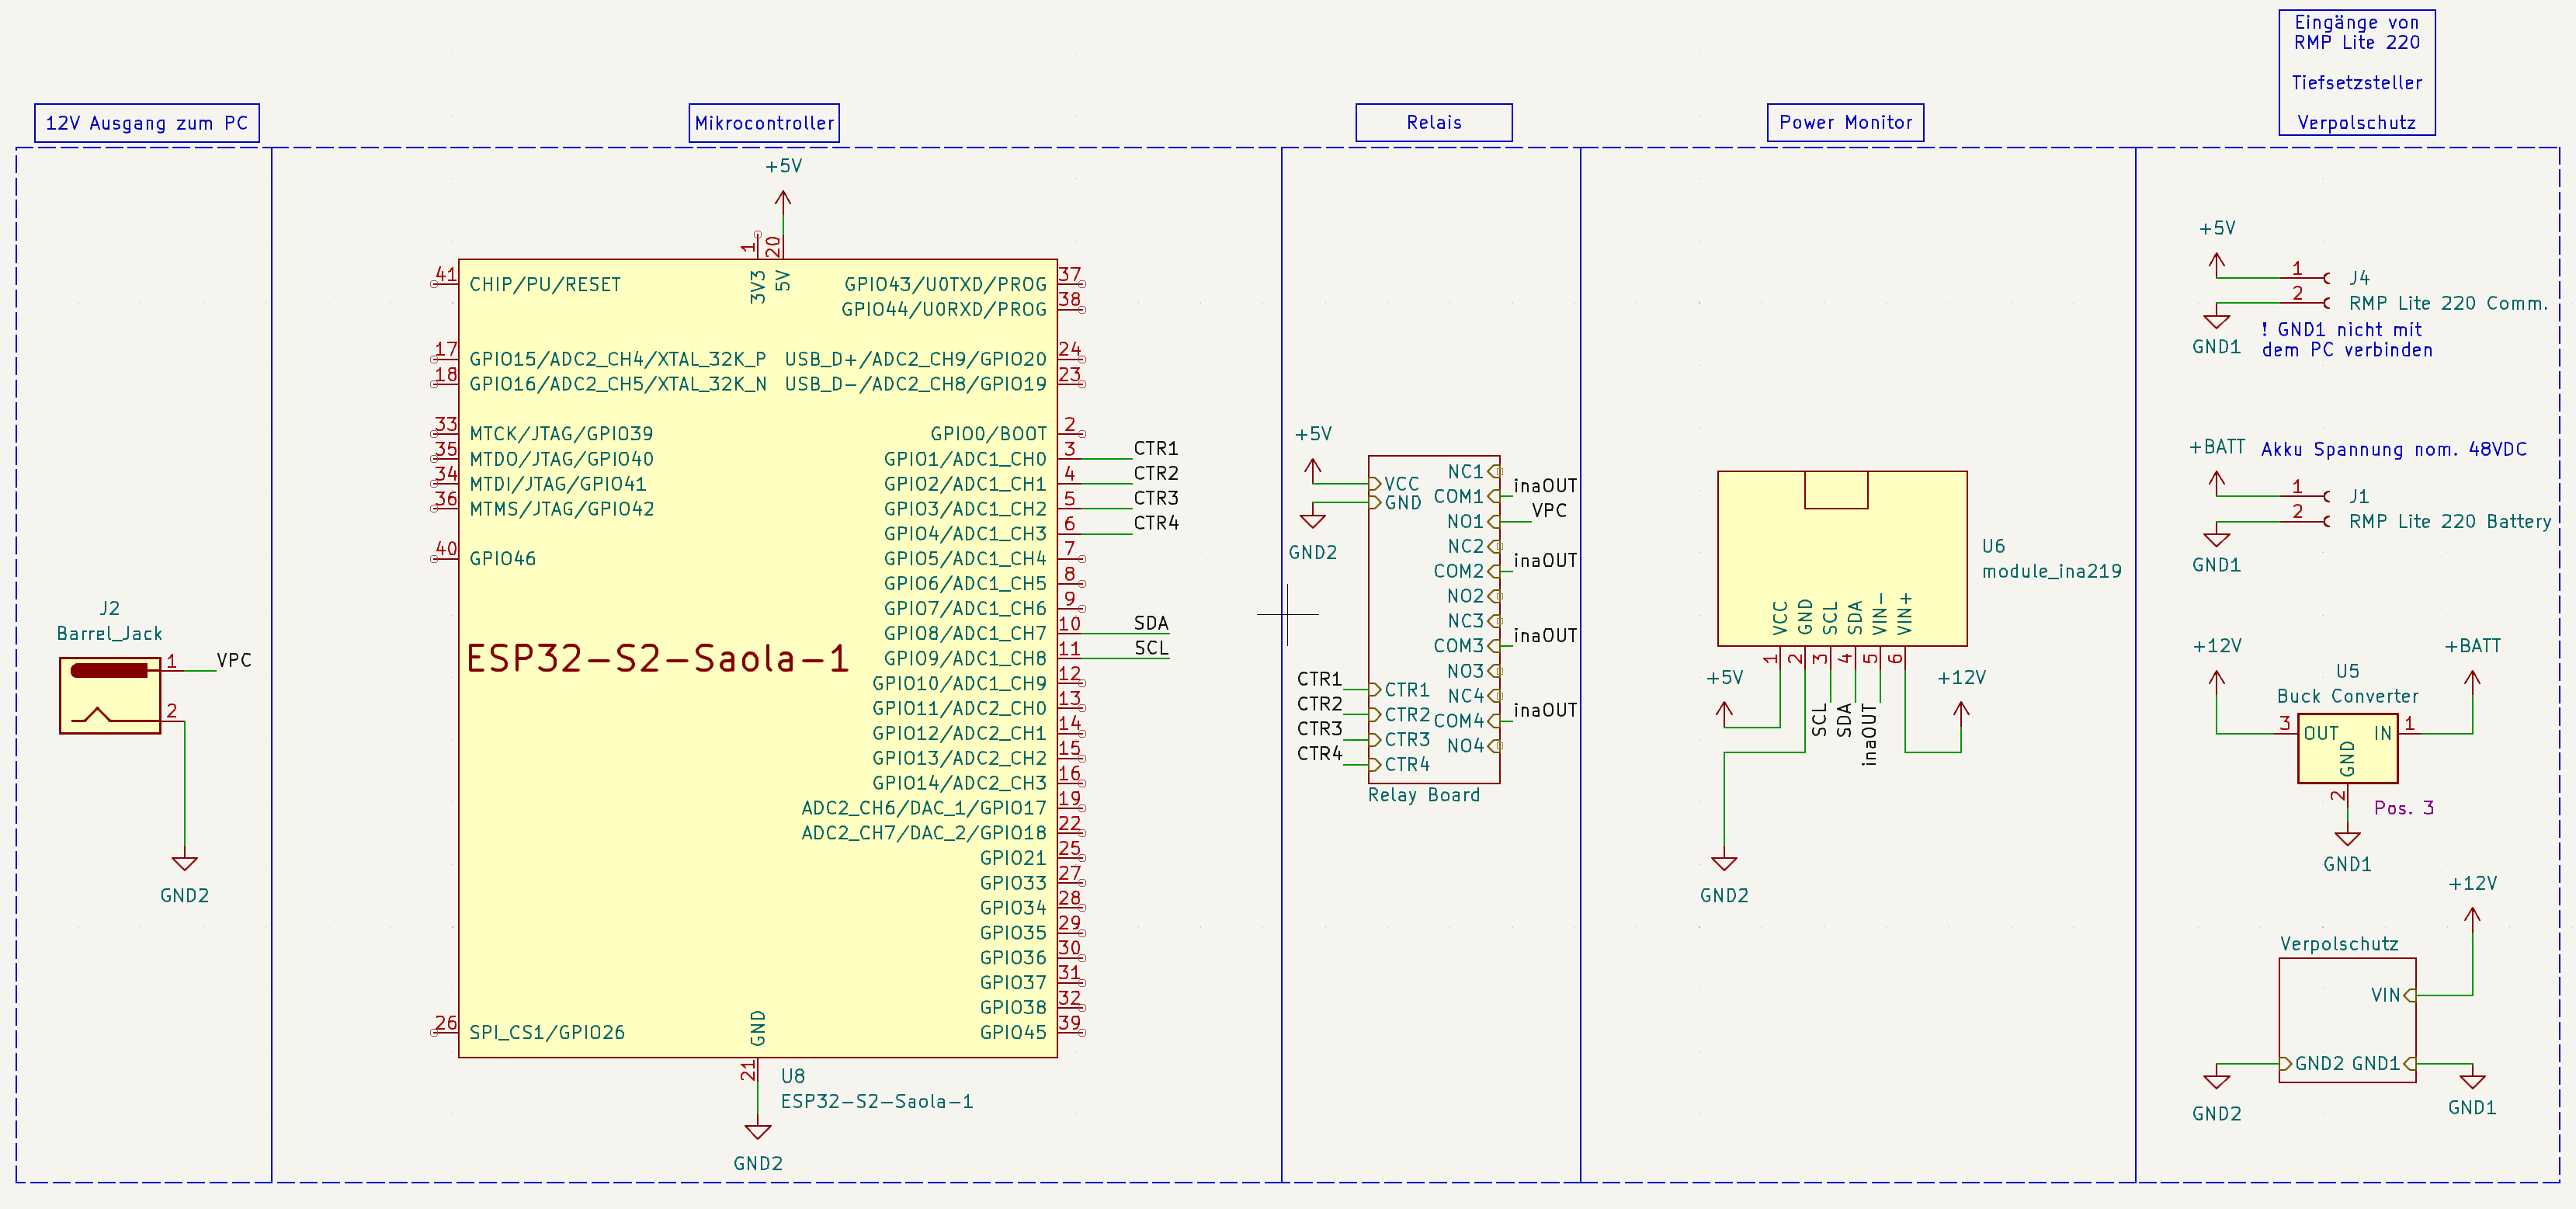
Task: Click the CTR1 net label at GPIO1
Action: (x=1156, y=448)
